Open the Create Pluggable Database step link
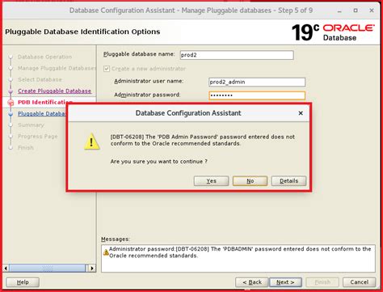The width and height of the screenshot is (383, 292). click(x=54, y=91)
